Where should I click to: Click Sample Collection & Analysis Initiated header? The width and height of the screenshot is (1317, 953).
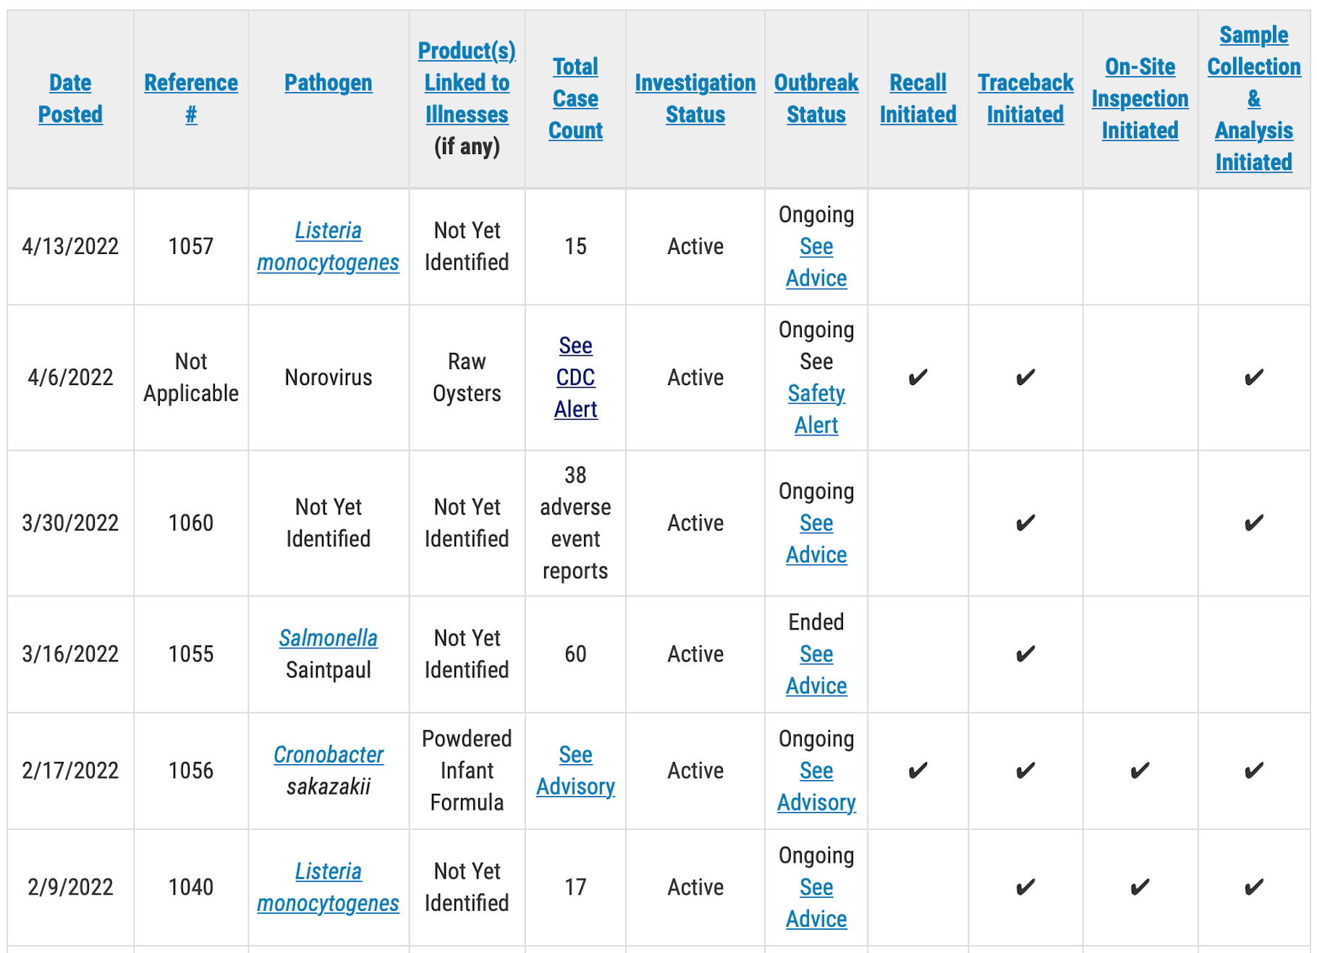(x=1253, y=98)
